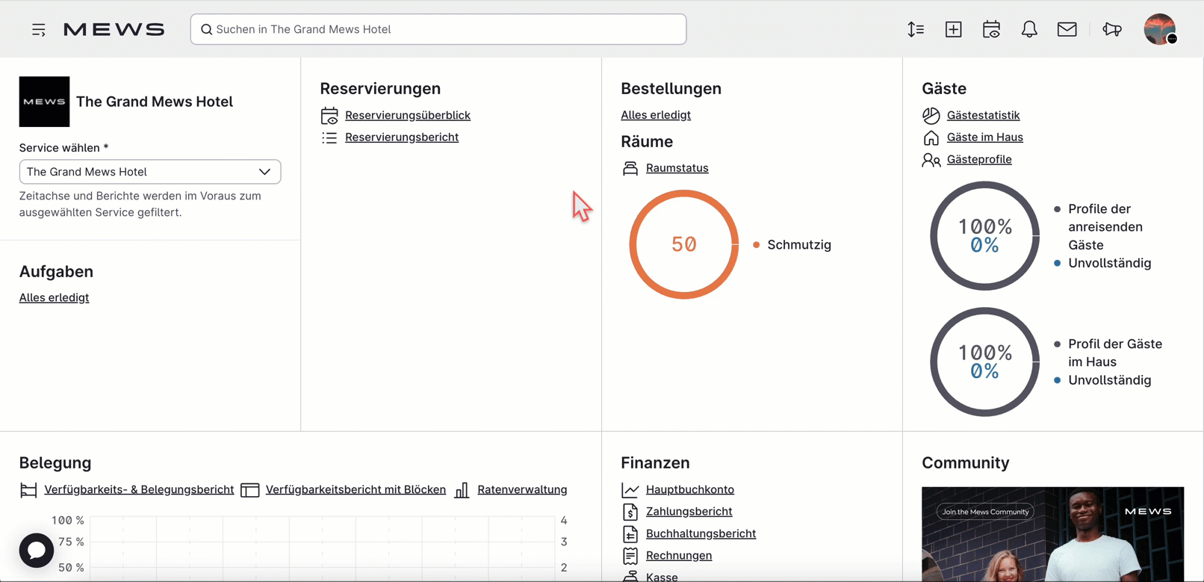Expand the Service wählen dropdown
The image size is (1204, 582).
[150, 172]
